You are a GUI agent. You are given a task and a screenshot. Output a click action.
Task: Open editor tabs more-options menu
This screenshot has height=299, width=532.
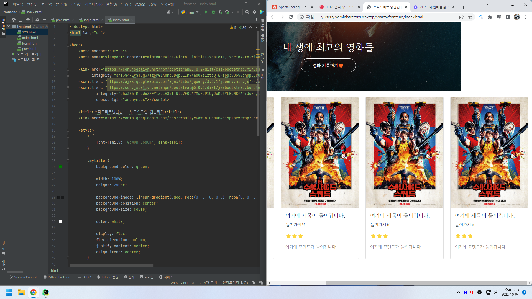[x=256, y=20]
